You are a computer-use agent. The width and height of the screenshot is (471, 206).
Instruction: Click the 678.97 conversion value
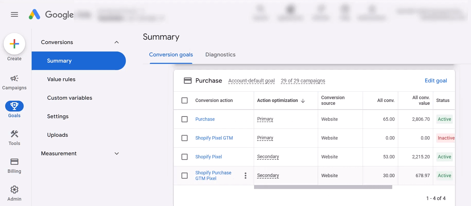[423, 176]
